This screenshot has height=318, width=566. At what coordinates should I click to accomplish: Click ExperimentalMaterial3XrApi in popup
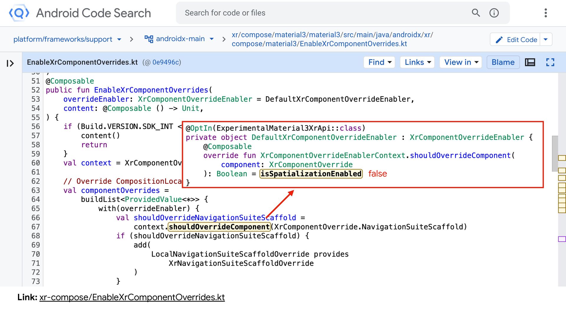274,128
